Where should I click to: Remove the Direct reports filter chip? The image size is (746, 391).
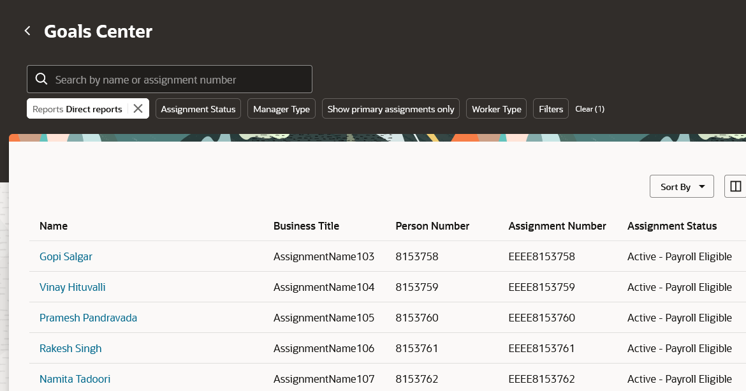point(138,108)
